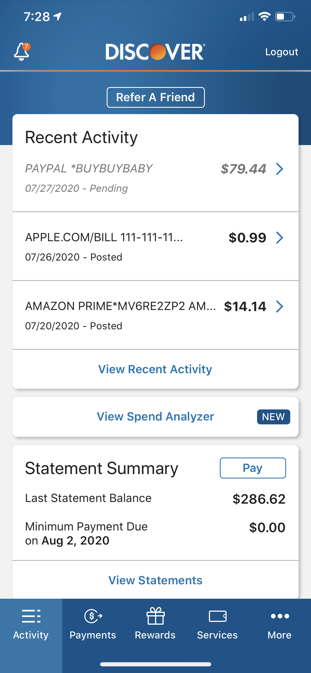
Task: Tap the Rewards gift icon
Action: click(155, 616)
